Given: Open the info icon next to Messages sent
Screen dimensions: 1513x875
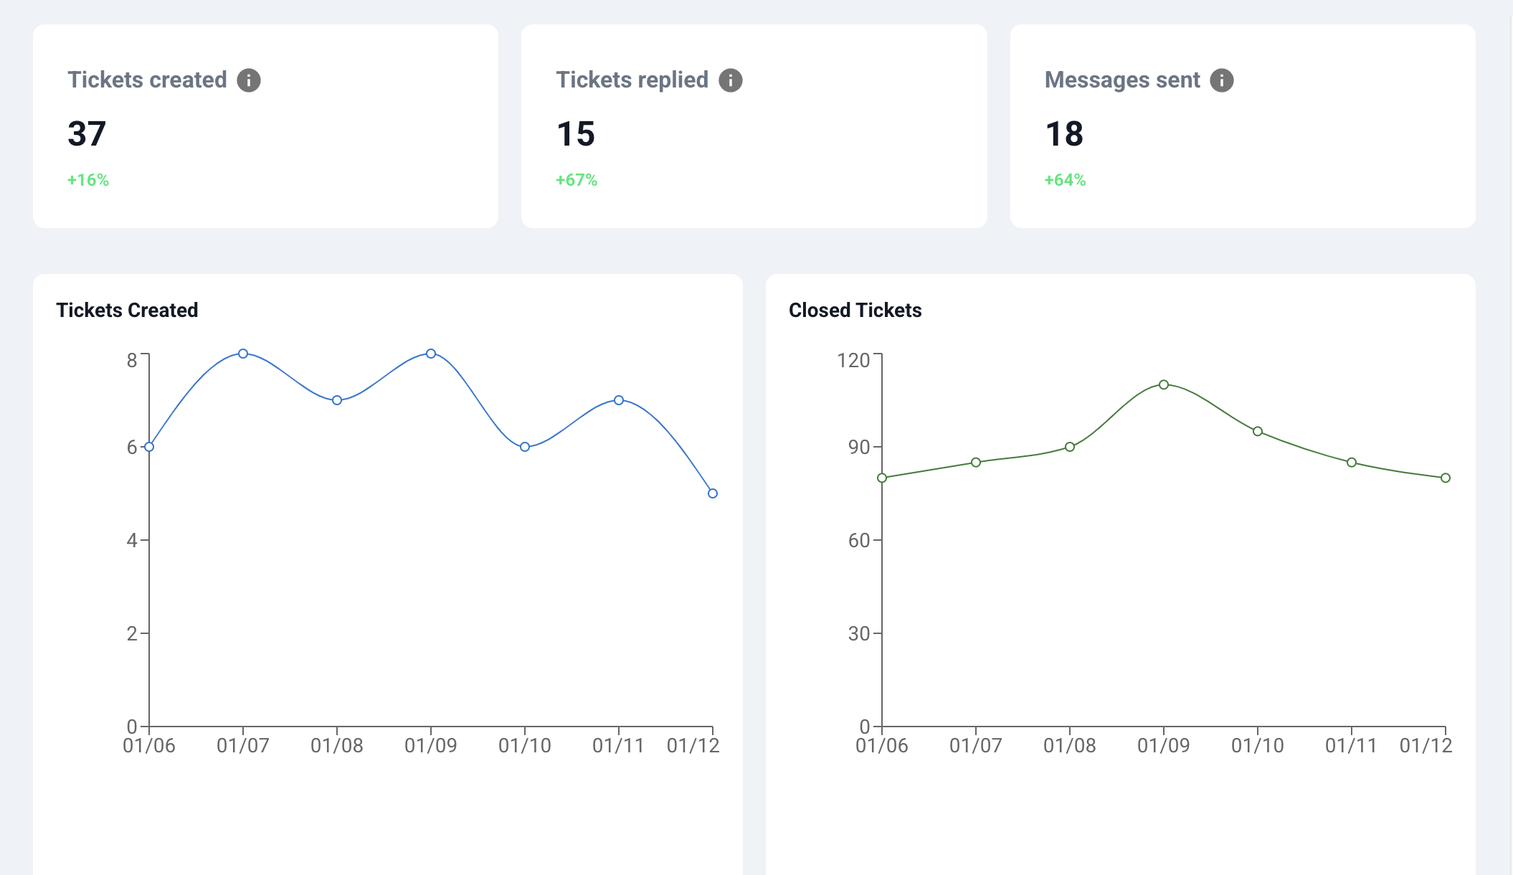Looking at the screenshot, I should click(x=1222, y=80).
